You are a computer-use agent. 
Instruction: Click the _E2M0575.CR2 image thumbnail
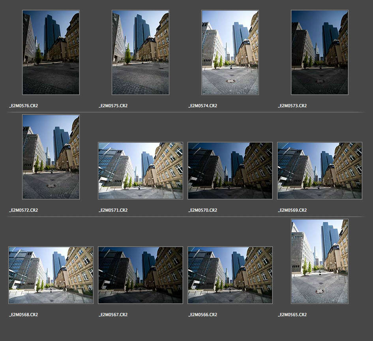point(141,52)
